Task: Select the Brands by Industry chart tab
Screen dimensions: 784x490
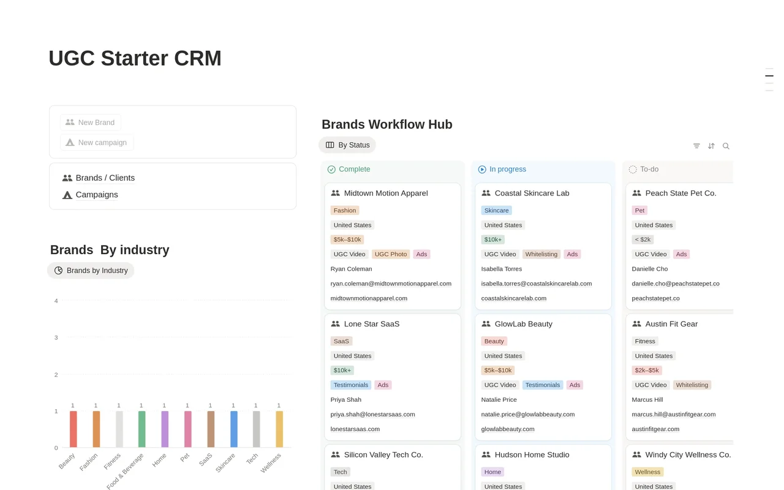Action: tap(91, 271)
